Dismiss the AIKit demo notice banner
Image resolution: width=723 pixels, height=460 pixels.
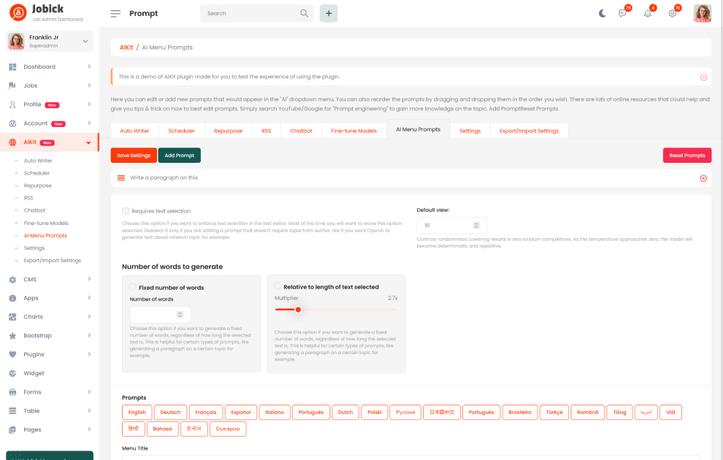(x=703, y=77)
